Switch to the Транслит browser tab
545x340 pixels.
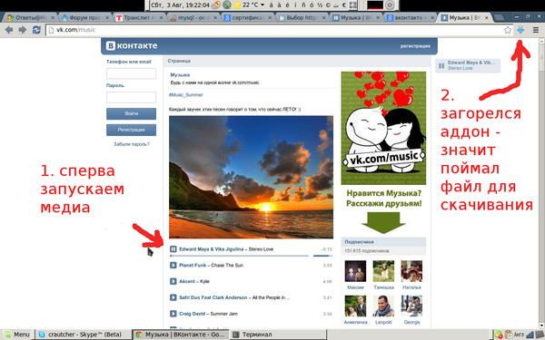pyautogui.click(x=138, y=17)
